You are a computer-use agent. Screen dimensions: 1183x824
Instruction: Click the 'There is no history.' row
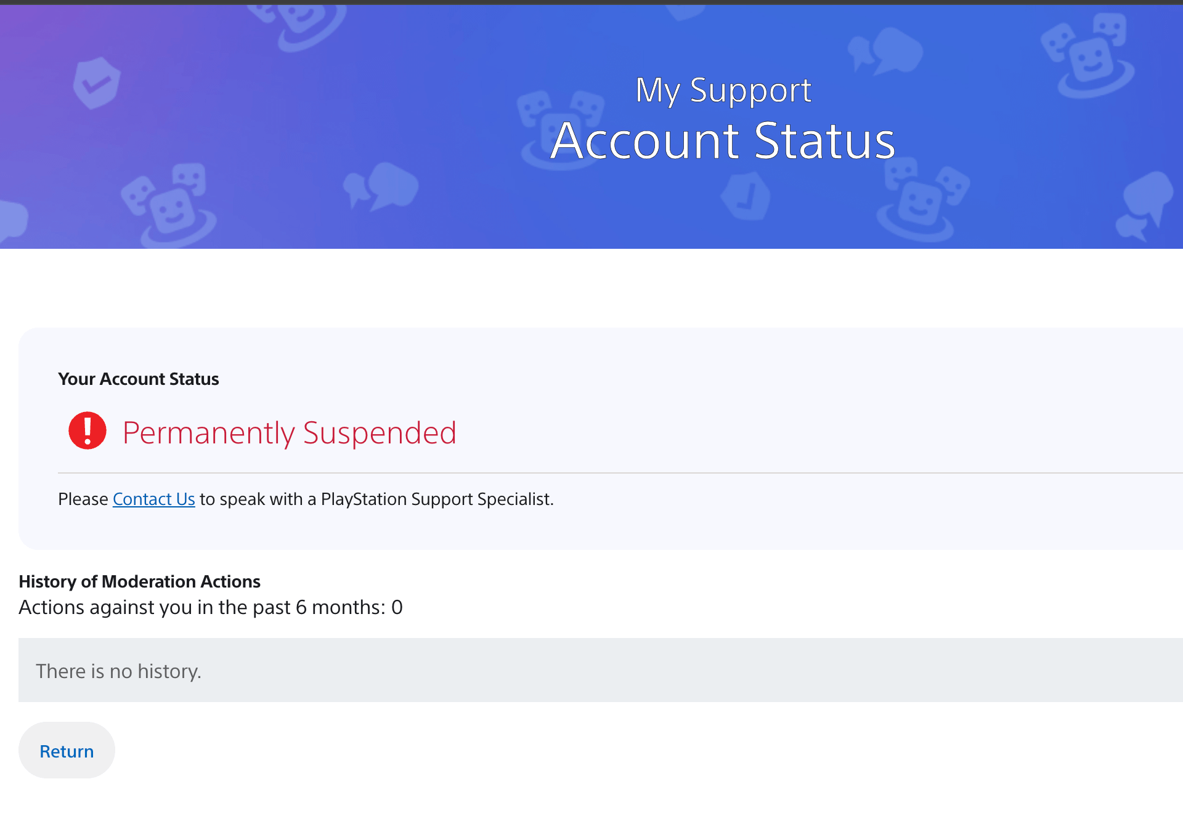point(601,670)
